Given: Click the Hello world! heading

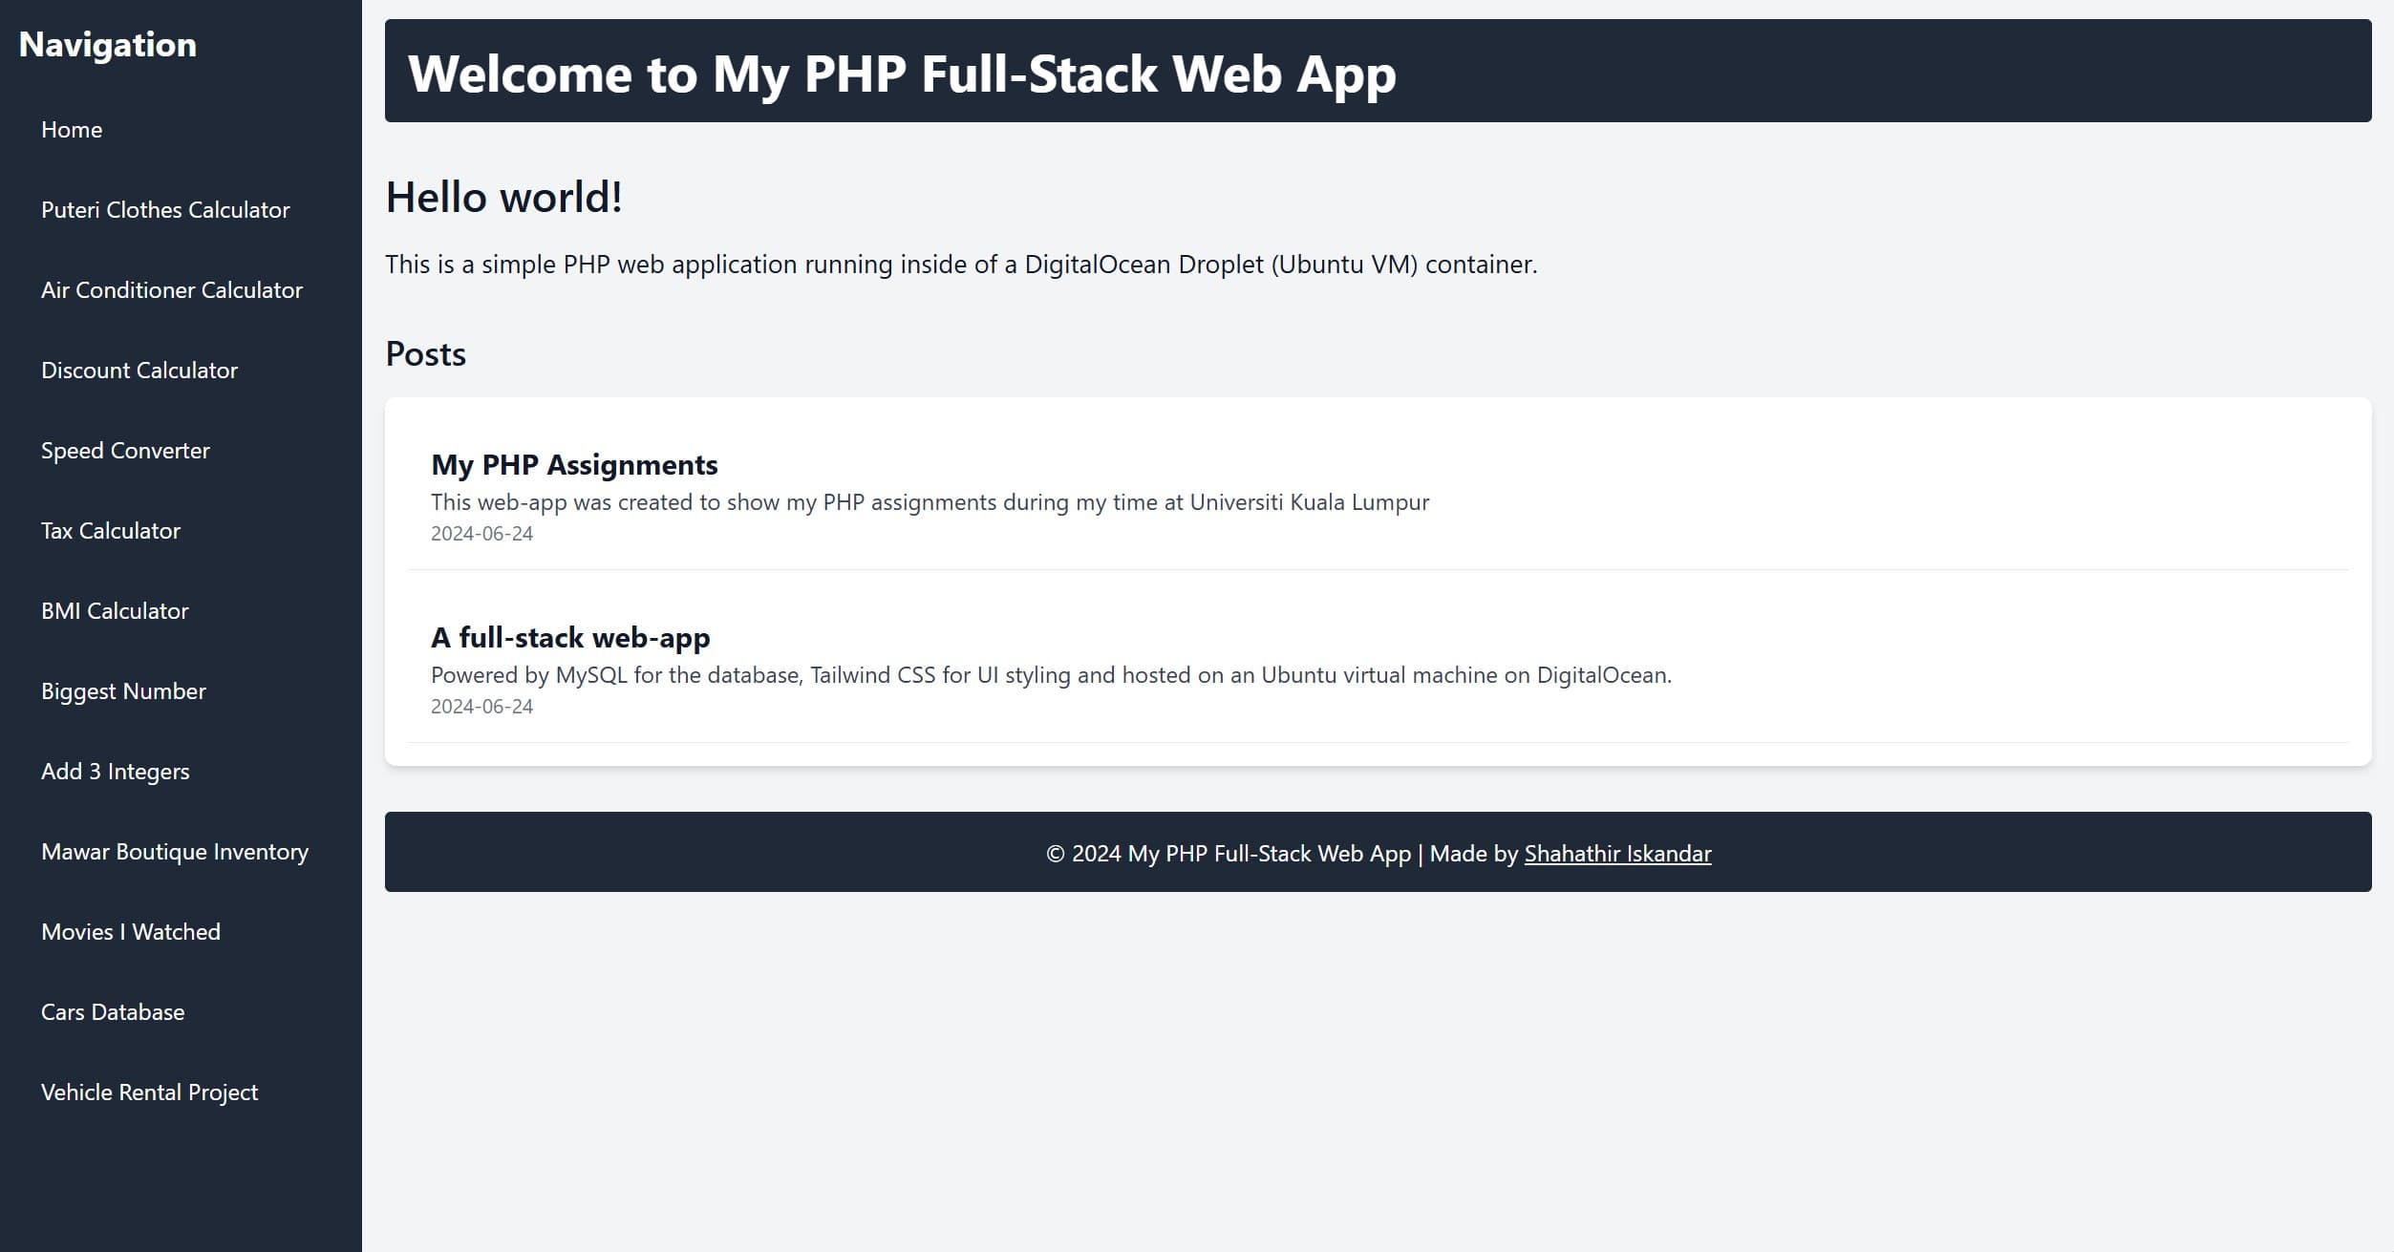Looking at the screenshot, I should pos(503,198).
